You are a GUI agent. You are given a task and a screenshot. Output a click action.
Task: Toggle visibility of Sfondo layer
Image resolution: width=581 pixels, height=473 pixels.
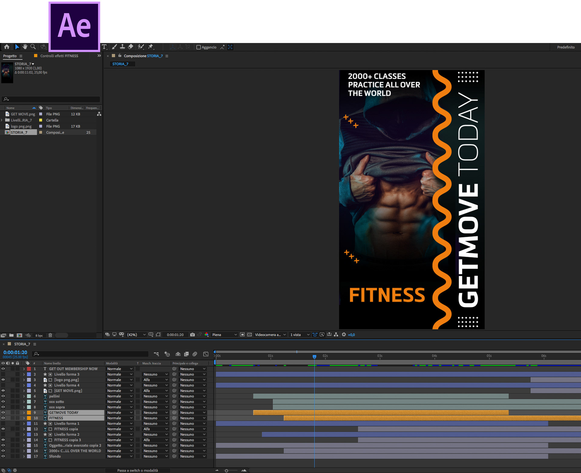click(x=3, y=456)
